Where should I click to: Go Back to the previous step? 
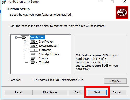(x=78, y=92)
